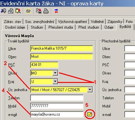The image size is (135, 120).
Task: Click the Obec field in Přechodné bydliště
Action: pos(130,57)
